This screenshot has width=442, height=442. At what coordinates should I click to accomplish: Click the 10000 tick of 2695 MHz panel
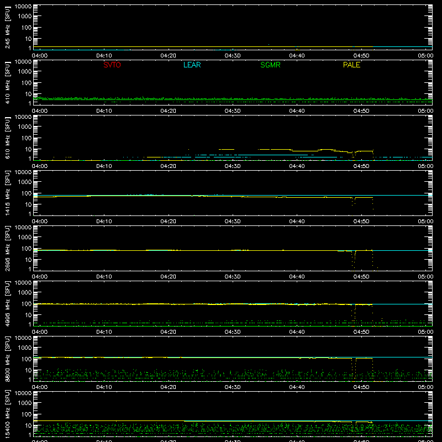coord(23,228)
